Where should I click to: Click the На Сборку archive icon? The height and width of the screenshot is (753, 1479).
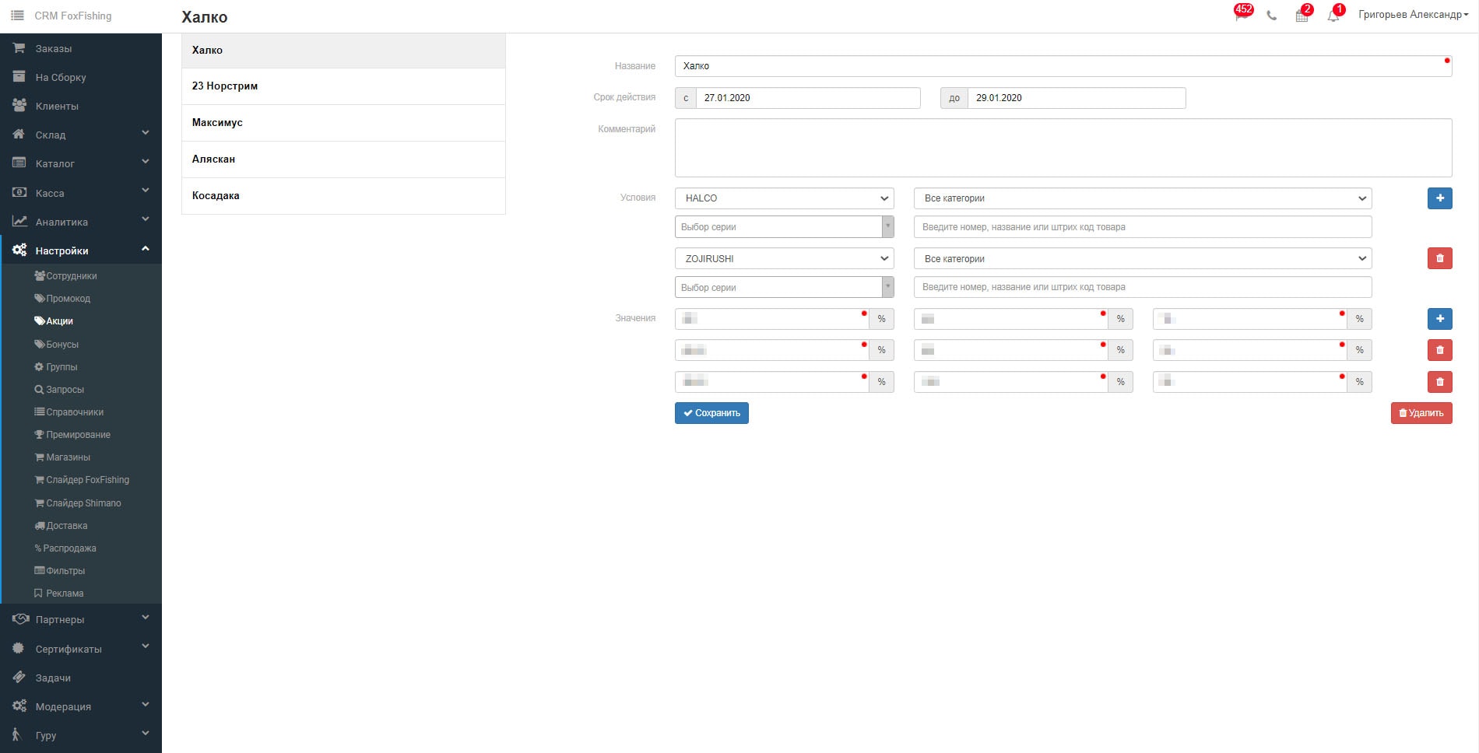click(19, 77)
